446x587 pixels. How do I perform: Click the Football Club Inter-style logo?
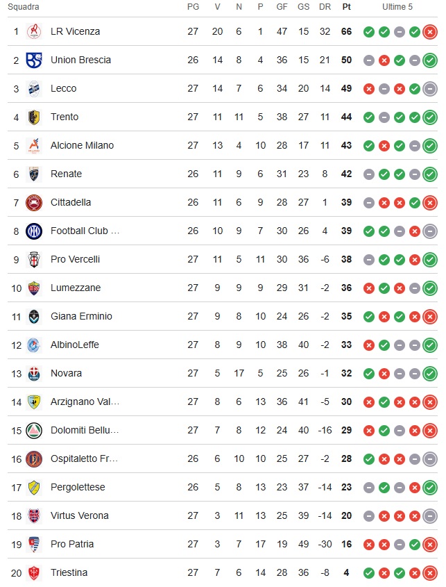34,231
